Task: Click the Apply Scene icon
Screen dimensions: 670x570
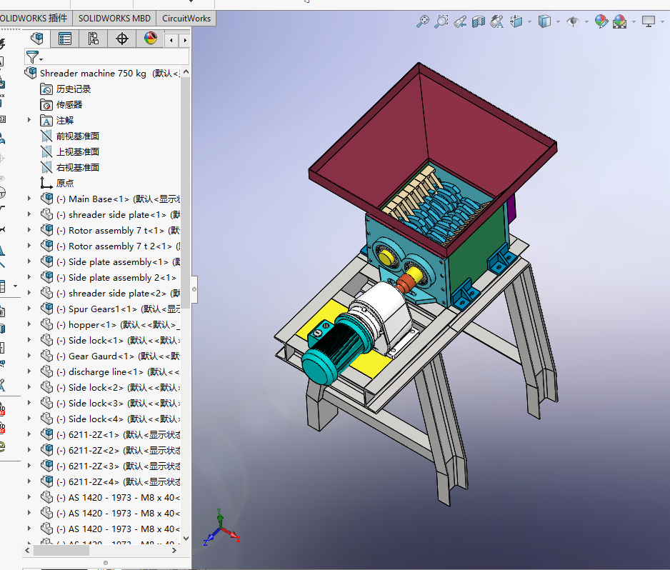Action: tap(619, 21)
